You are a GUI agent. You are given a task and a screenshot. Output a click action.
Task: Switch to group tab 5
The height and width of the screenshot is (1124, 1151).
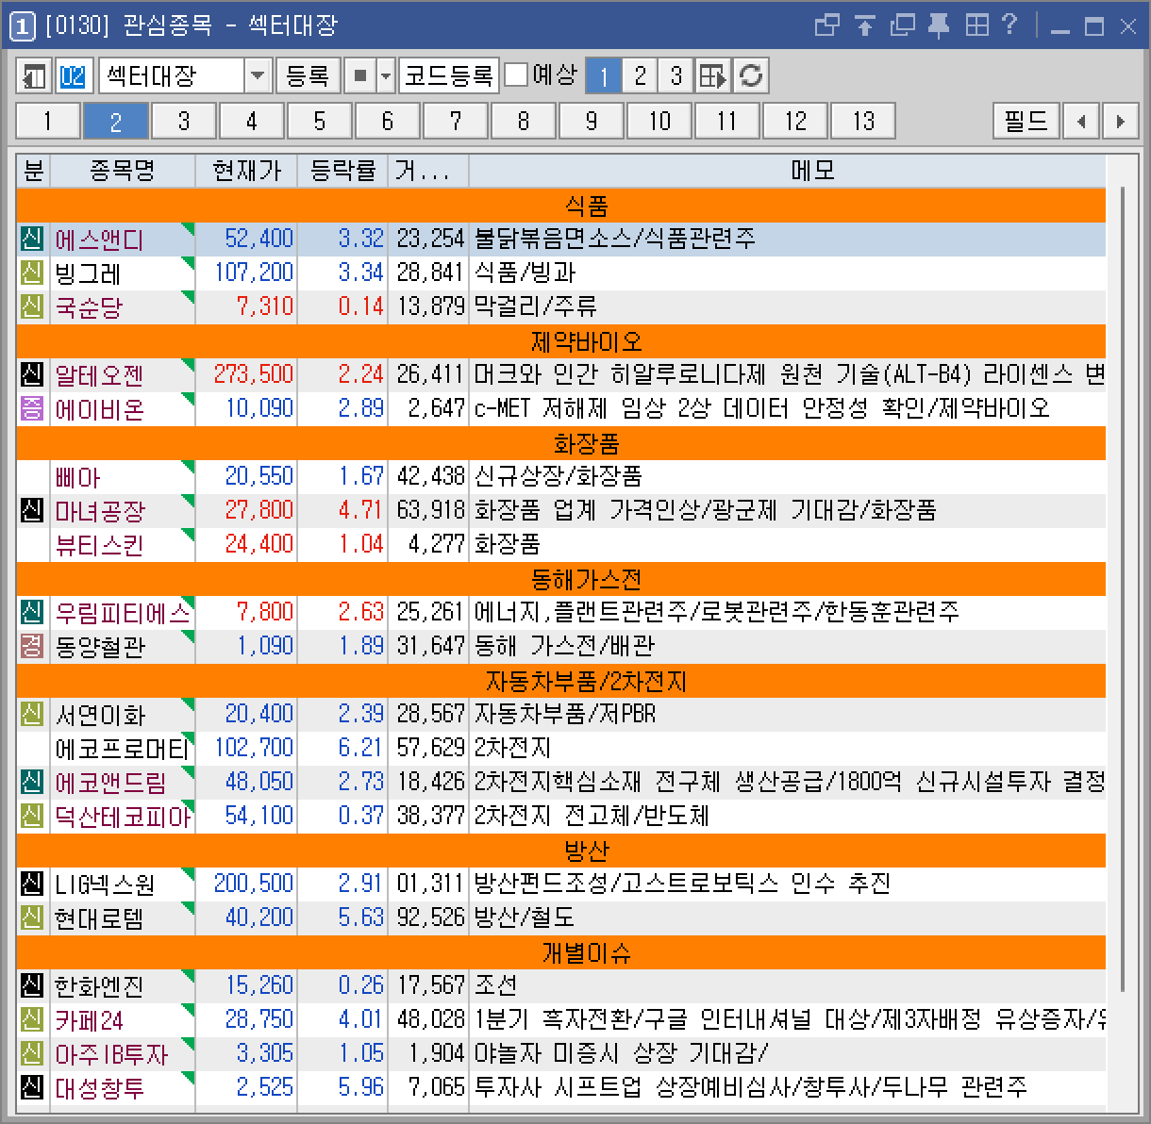(320, 122)
